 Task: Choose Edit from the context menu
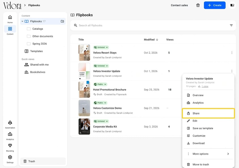pyautogui.click(x=208, y=121)
